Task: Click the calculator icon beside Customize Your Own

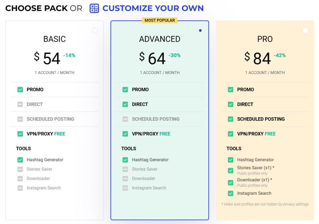Action: pyautogui.click(x=94, y=8)
